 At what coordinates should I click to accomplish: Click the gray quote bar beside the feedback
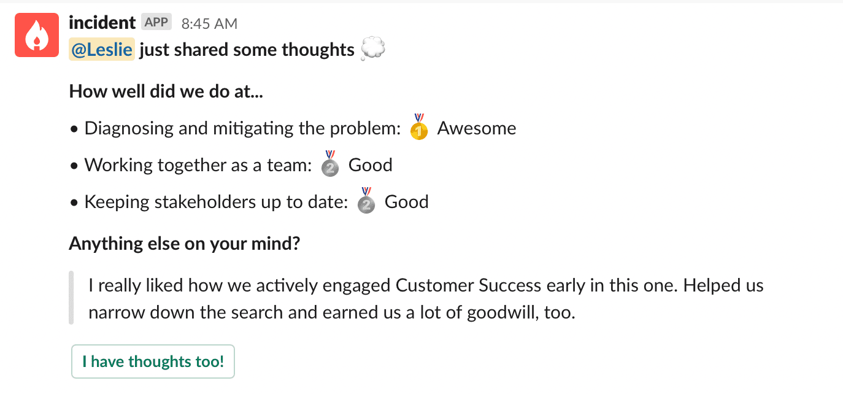coord(71,298)
